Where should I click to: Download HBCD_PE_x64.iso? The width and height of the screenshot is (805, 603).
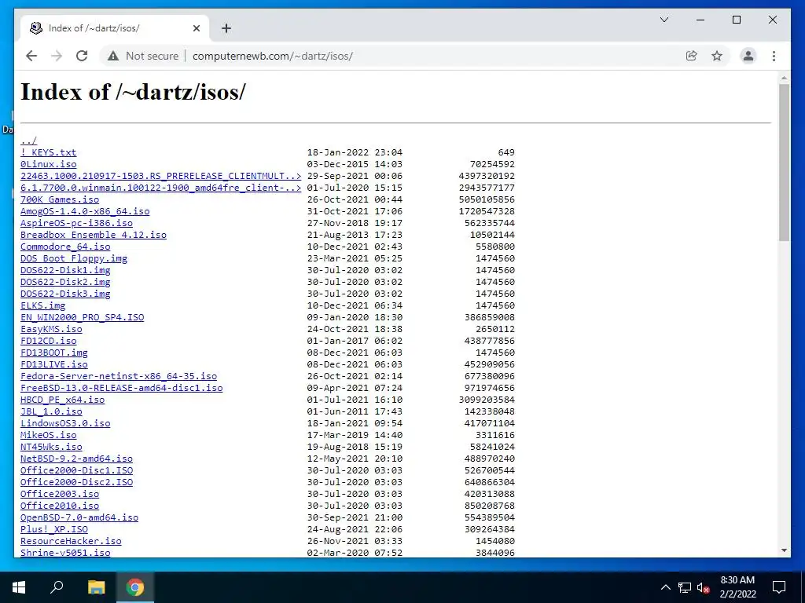(63, 400)
